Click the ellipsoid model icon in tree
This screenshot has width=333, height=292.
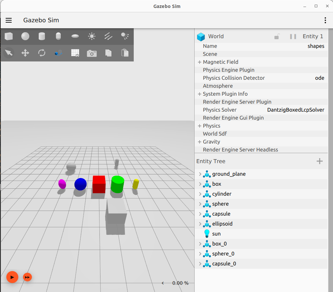click(207, 224)
